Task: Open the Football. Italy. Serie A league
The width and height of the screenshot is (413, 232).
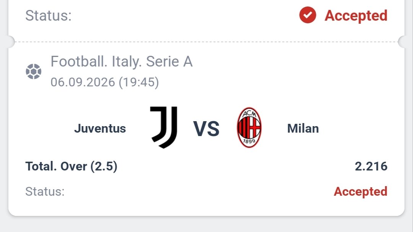Action: tap(122, 62)
